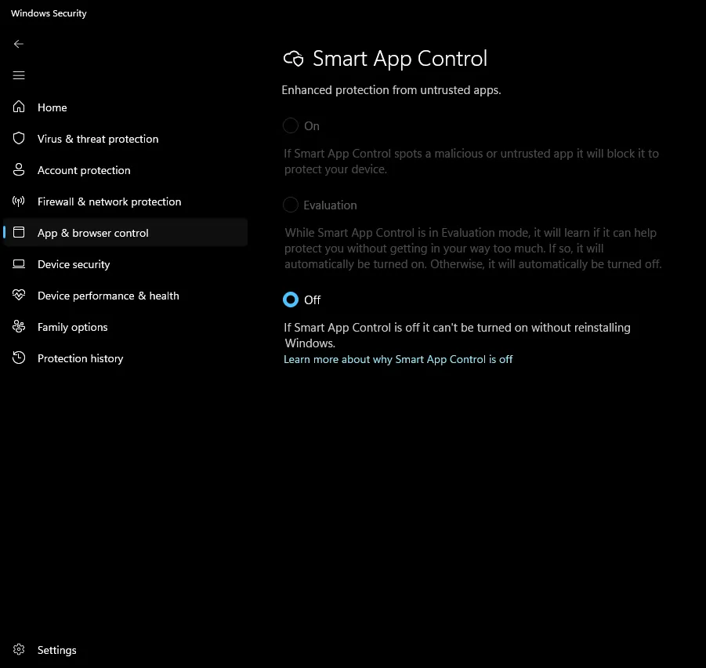Click the person icon for Account protection
The image size is (706, 668).
19,169
